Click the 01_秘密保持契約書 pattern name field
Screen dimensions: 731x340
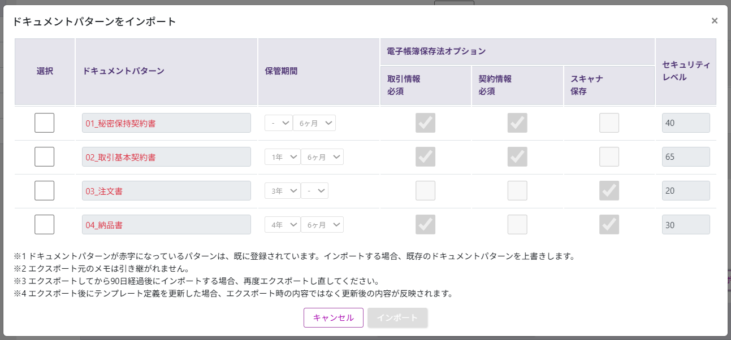point(166,123)
